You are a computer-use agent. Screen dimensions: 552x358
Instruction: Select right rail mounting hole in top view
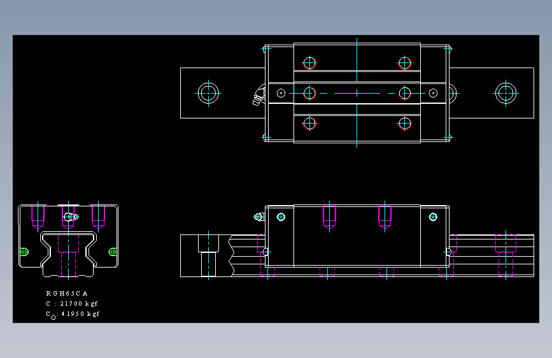click(x=506, y=93)
